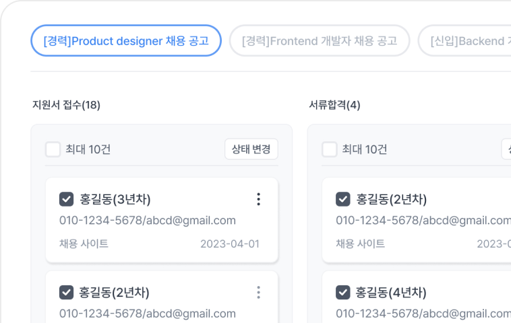Uncheck 홍길동(4년차) applicant checkbox in 서류합격
511x323 pixels.
pos(343,292)
